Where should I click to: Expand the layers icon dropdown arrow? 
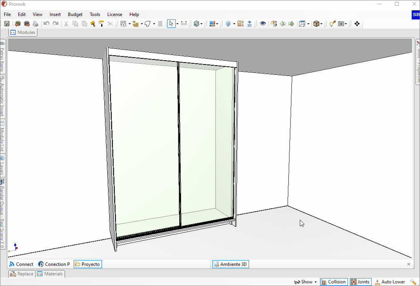(x=234, y=24)
